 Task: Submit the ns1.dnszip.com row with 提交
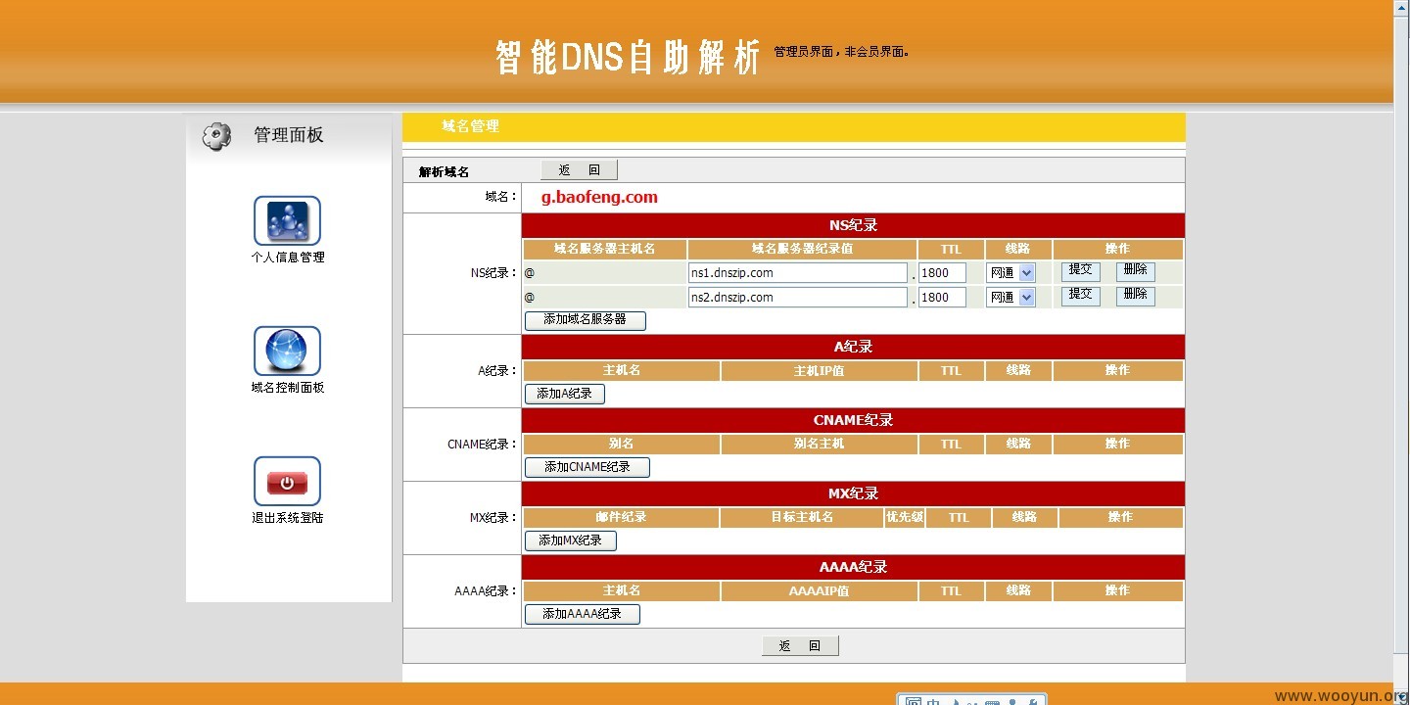(1081, 271)
